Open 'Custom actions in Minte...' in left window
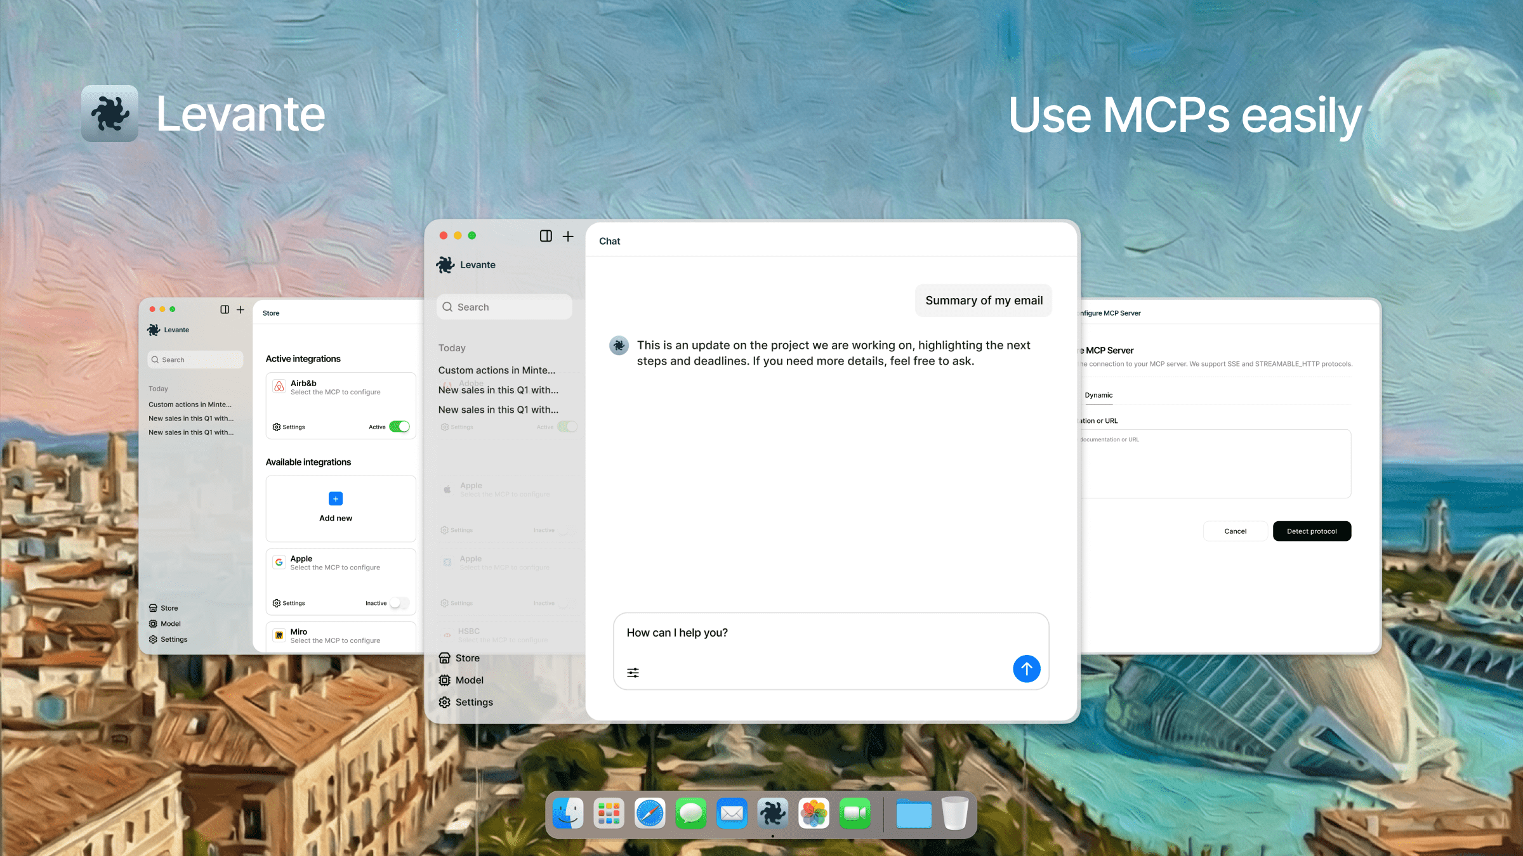Screen dimensions: 1523x856 tap(190, 405)
